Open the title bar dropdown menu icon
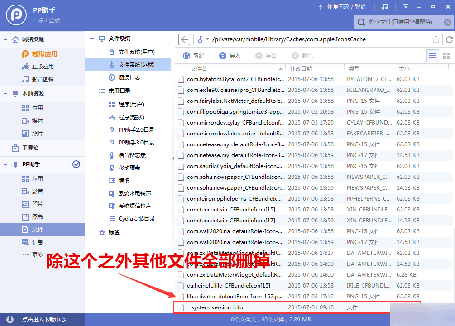455x326 pixels. 405,6
